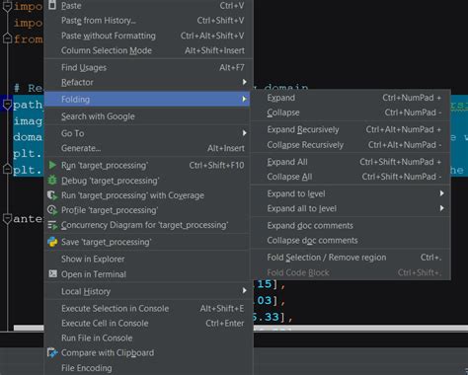This screenshot has width=468, height=375.
Task: Choose Expand doc comments
Action: [x=351, y=225]
